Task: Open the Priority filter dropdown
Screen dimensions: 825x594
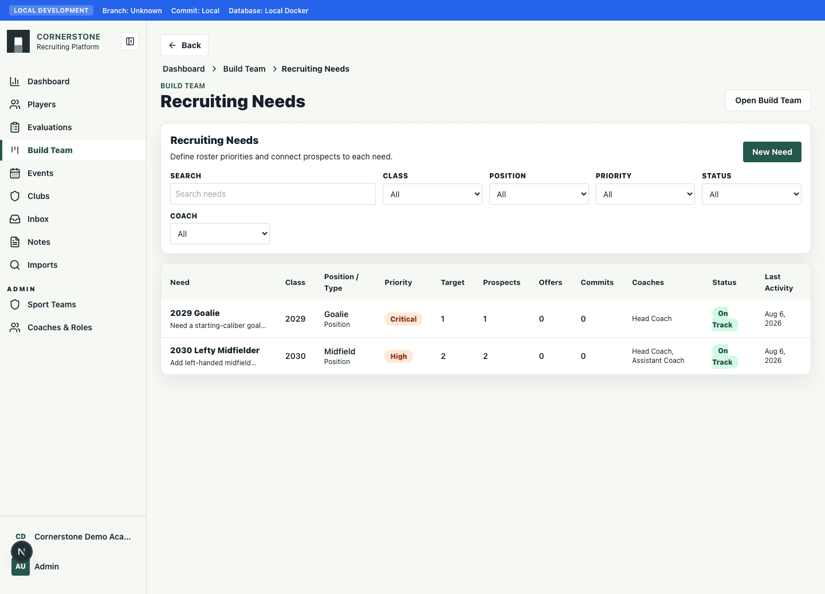Action: (645, 194)
